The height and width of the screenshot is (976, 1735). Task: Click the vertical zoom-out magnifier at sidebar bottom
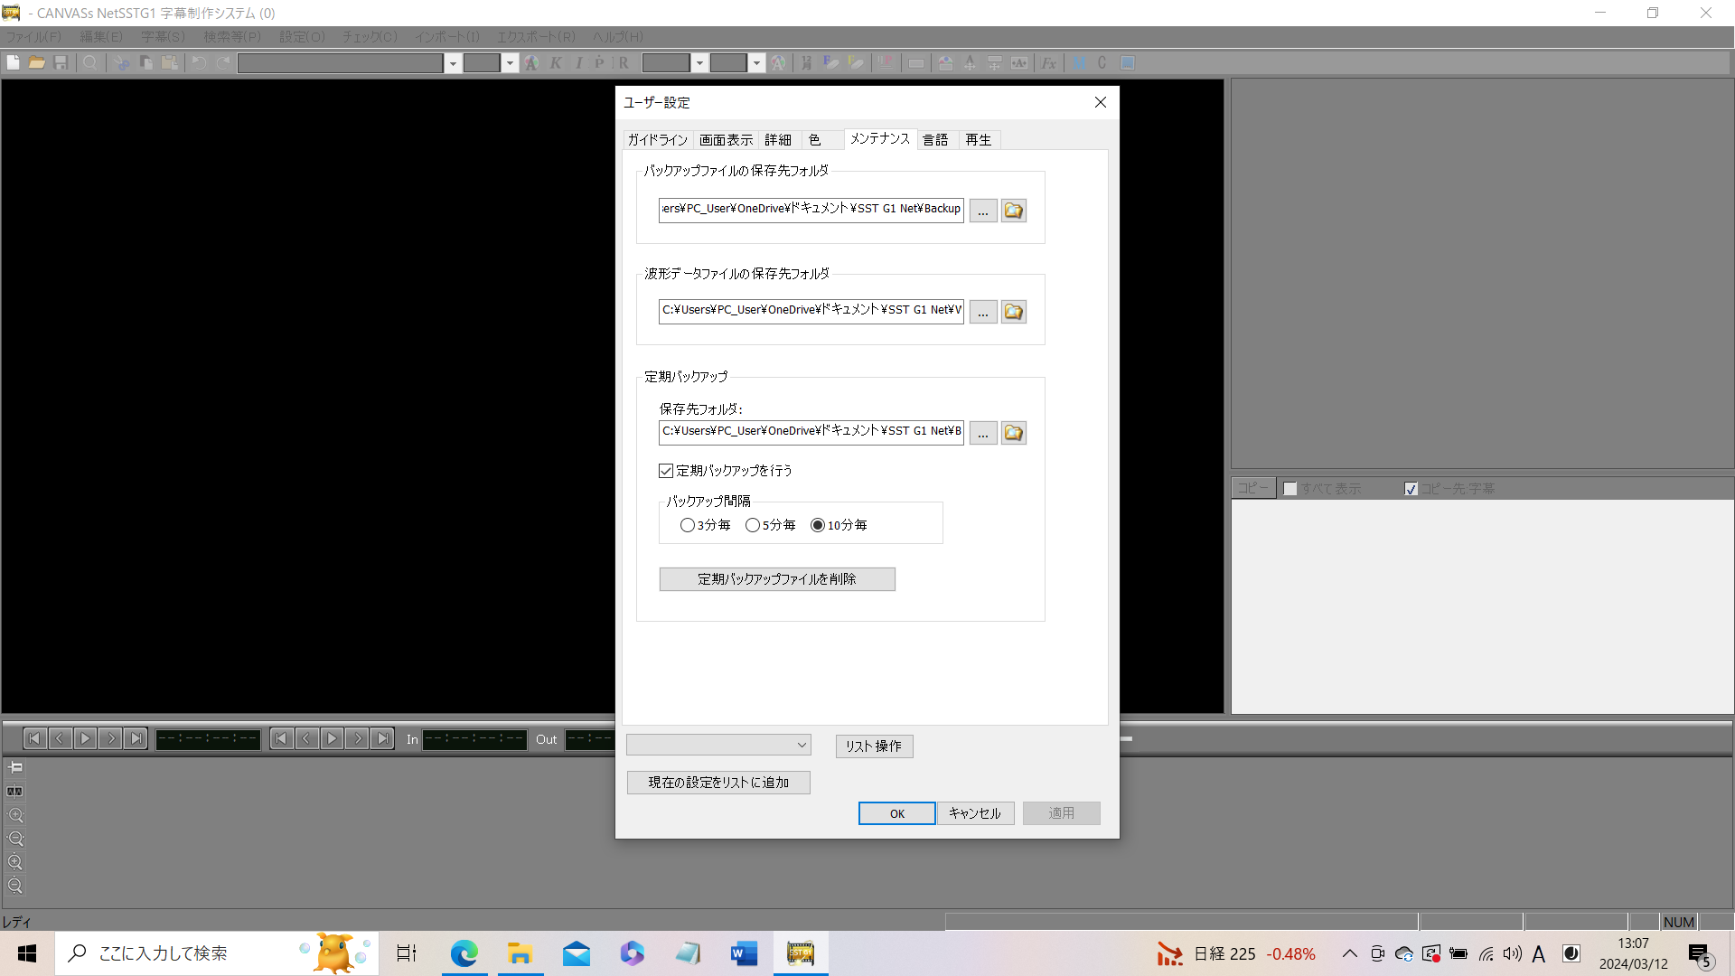coord(15,886)
